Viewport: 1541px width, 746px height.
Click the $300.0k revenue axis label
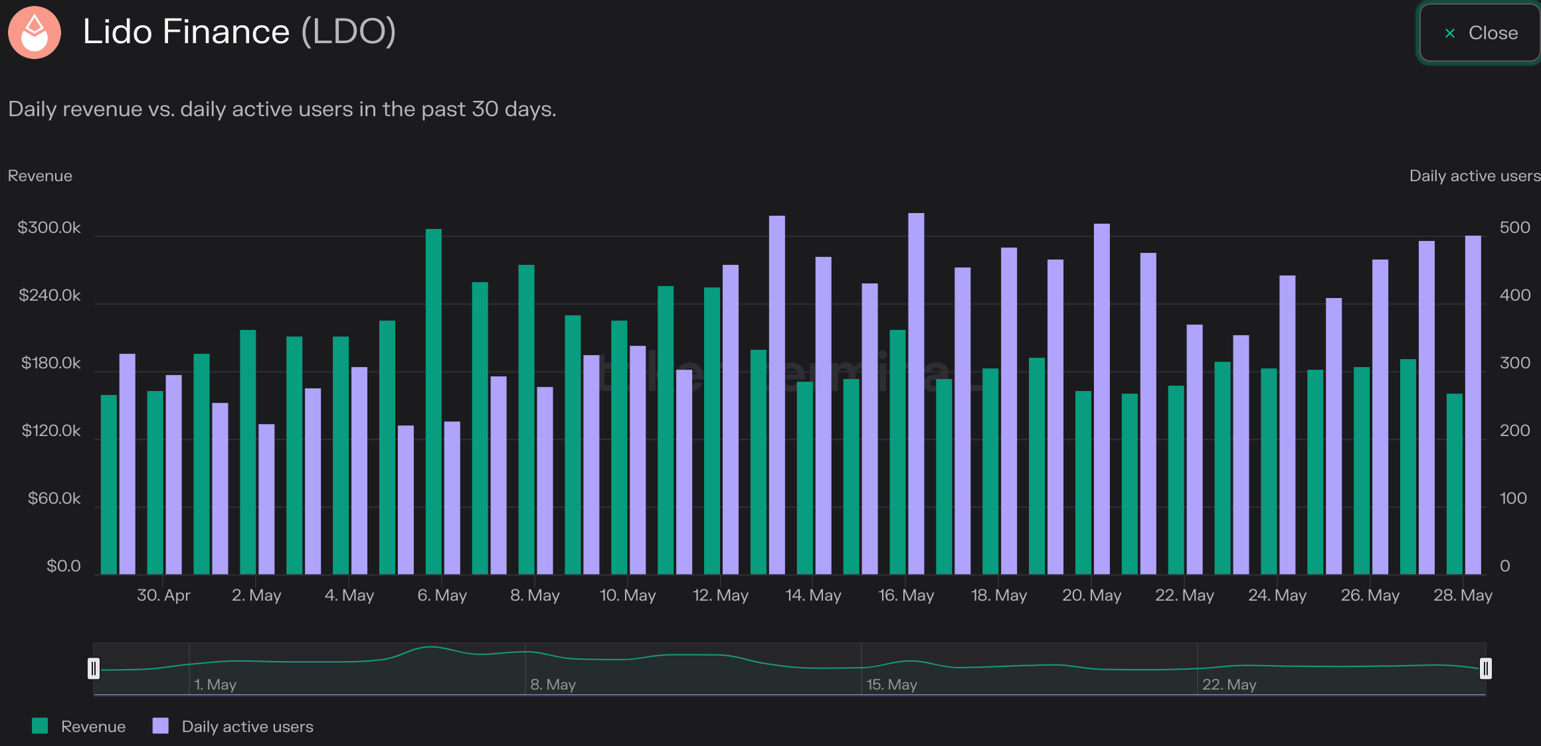pos(49,228)
